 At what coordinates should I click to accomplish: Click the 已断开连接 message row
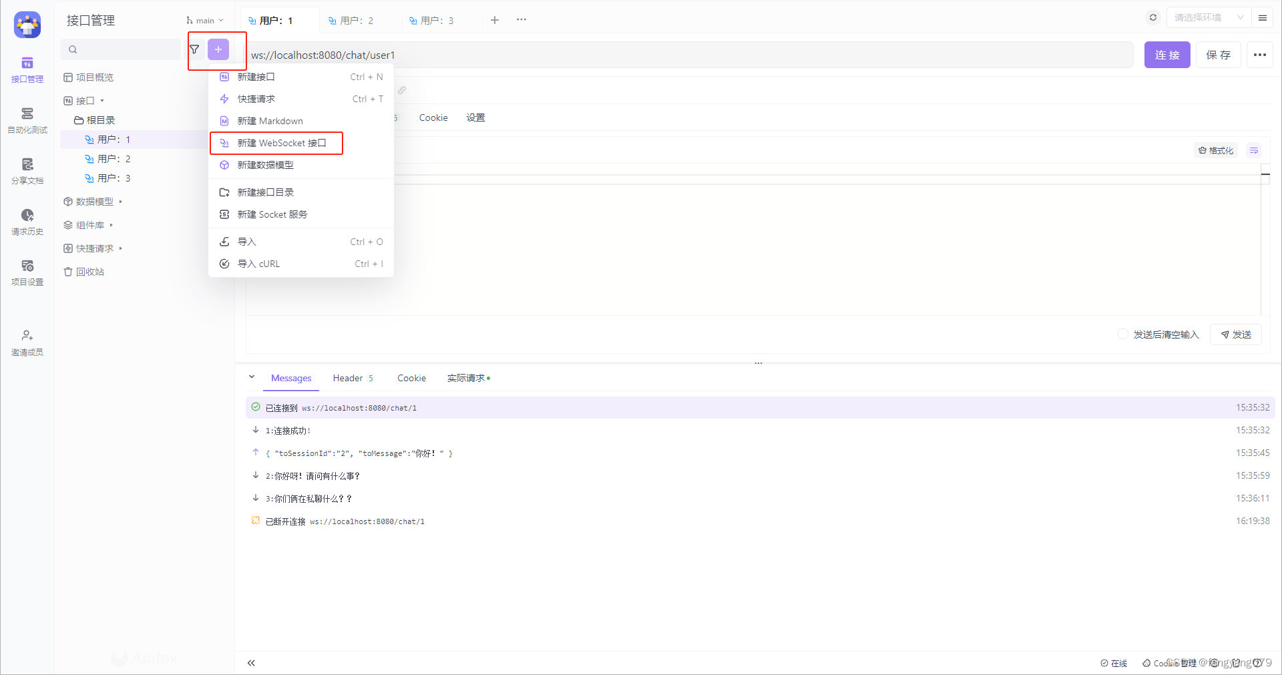click(x=760, y=521)
